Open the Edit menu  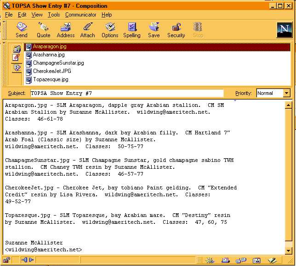tap(22, 15)
